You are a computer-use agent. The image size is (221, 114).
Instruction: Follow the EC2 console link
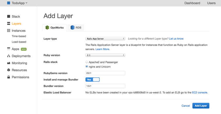(199, 92)
